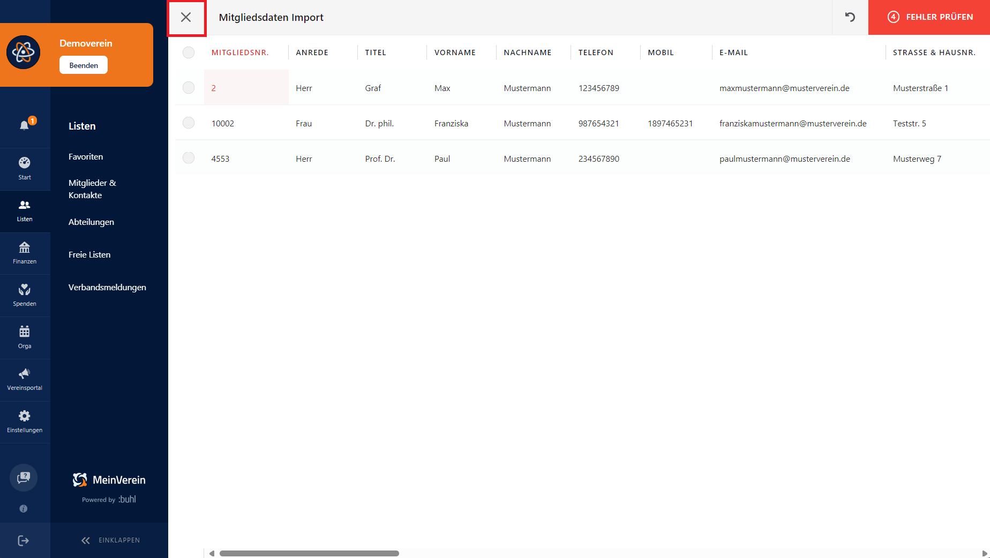Click the title cell Dr. phil.
990x558 pixels.
coord(379,123)
